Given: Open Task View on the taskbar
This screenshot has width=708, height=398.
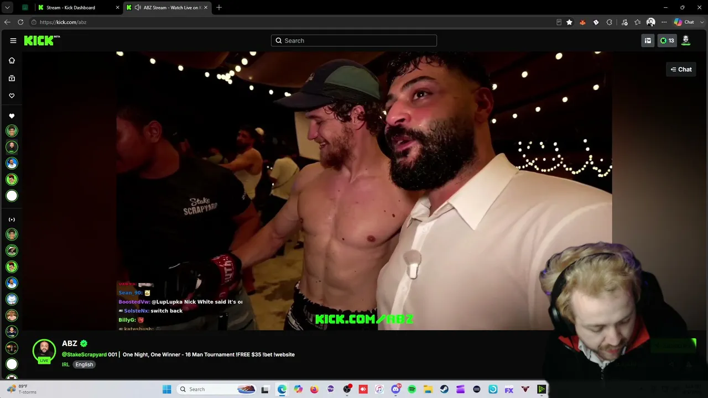Looking at the screenshot, I should click(x=265, y=389).
